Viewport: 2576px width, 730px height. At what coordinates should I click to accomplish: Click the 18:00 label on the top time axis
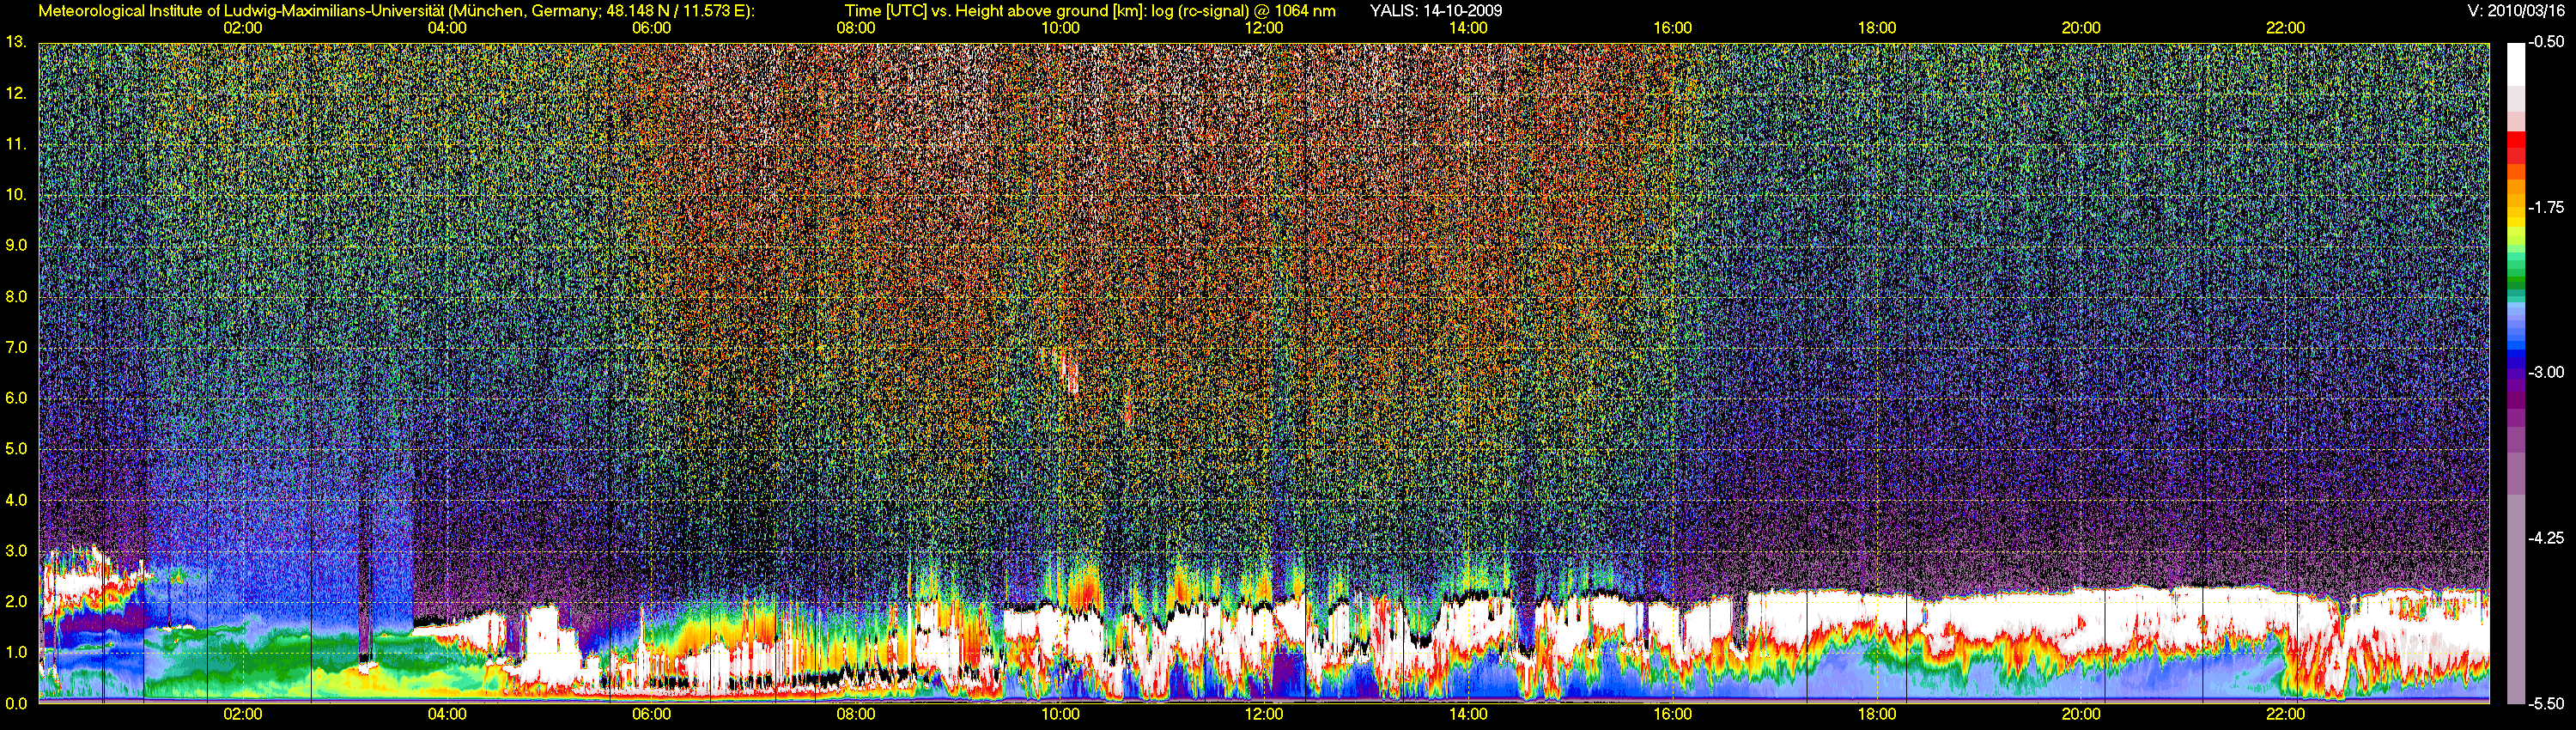coord(1877,28)
